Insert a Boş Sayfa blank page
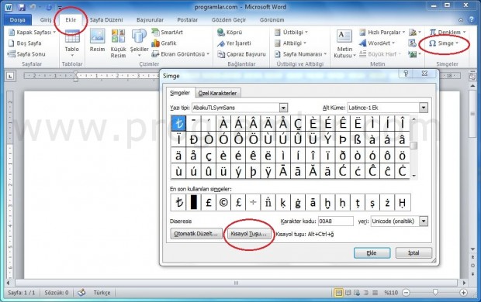This screenshot has width=481, height=302. pyautogui.click(x=25, y=43)
